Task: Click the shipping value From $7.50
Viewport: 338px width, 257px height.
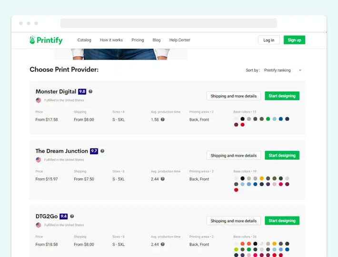Action: point(84,179)
